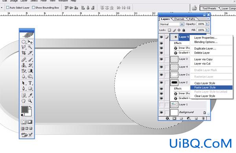Click Copy Layer Style menu entry
The width and height of the screenshot is (236, 153).
205,83
